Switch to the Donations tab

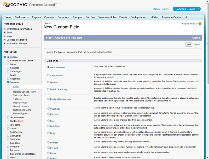[63, 17]
